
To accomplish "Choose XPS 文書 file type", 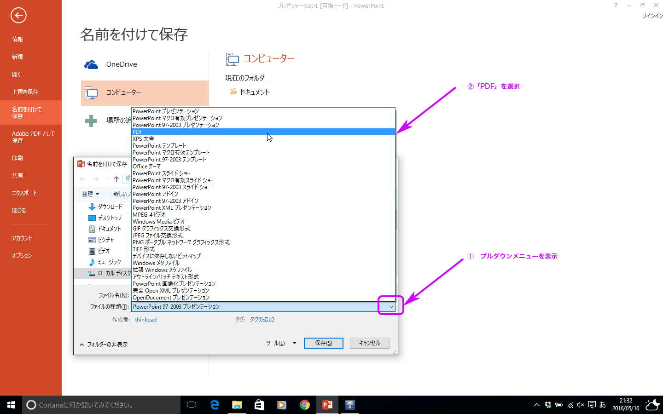I will [x=263, y=139].
